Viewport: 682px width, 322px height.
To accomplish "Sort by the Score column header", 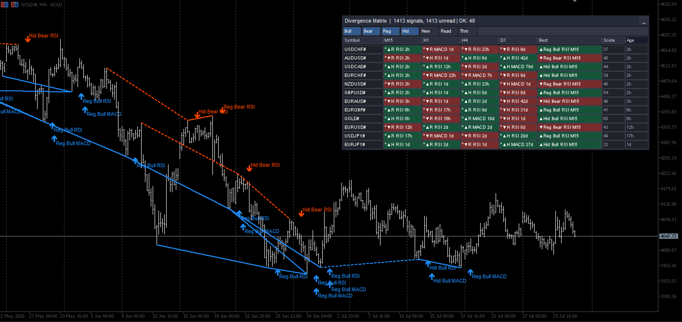I will coord(613,40).
